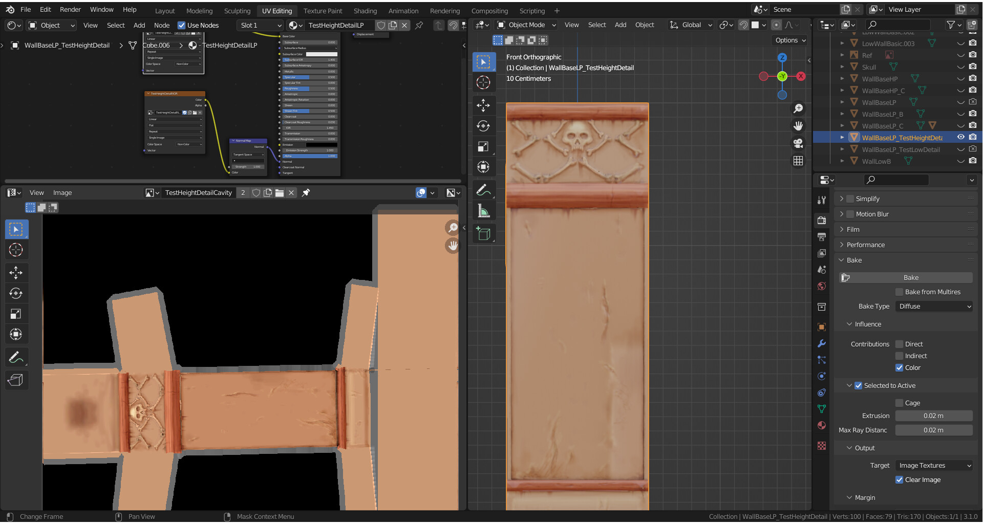The width and height of the screenshot is (983, 524).
Task: Collapse the Bake panel
Action: 853,260
